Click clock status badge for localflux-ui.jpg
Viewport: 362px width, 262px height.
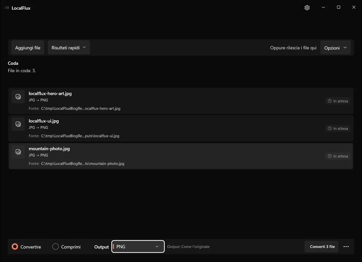tap(338, 128)
